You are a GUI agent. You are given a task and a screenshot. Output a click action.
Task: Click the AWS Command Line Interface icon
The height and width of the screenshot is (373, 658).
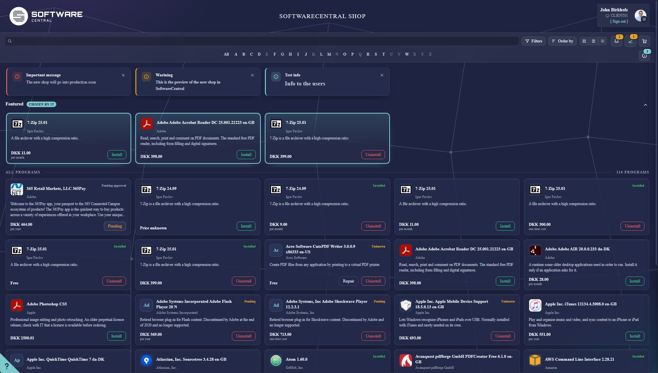point(535,360)
